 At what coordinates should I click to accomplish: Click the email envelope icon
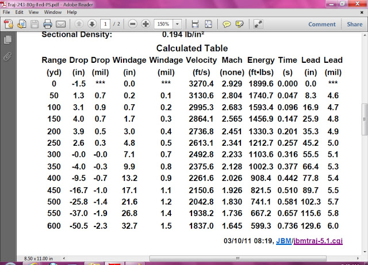(60, 24)
